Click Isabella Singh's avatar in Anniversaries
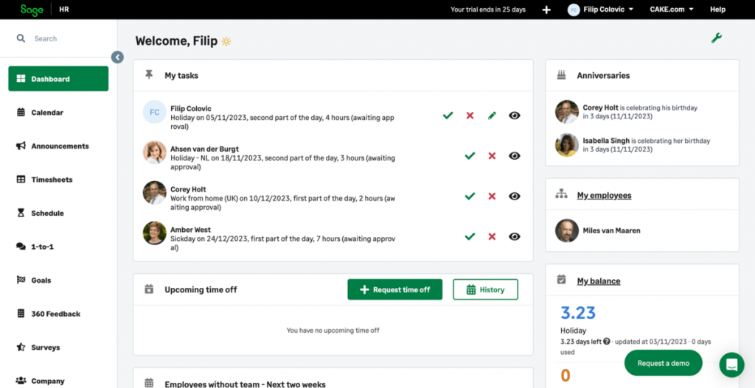The width and height of the screenshot is (755, 388). [x=567, y=145]
